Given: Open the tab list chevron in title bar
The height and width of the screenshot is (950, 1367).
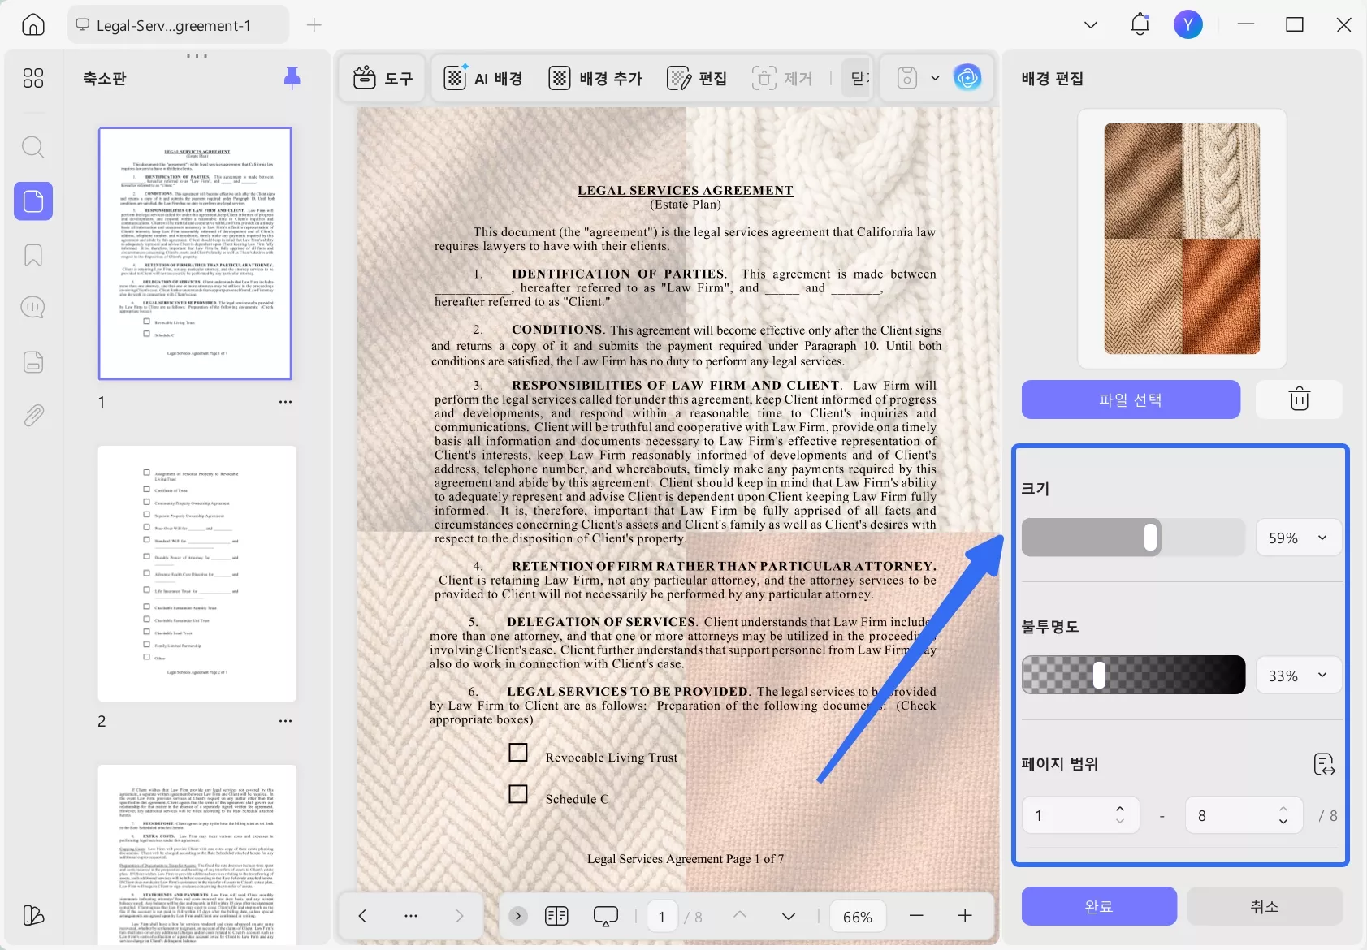Looking at the screenshot, I should click(x=1091, y=25).
